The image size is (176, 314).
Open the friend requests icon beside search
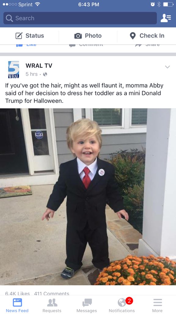coord(166,18)
